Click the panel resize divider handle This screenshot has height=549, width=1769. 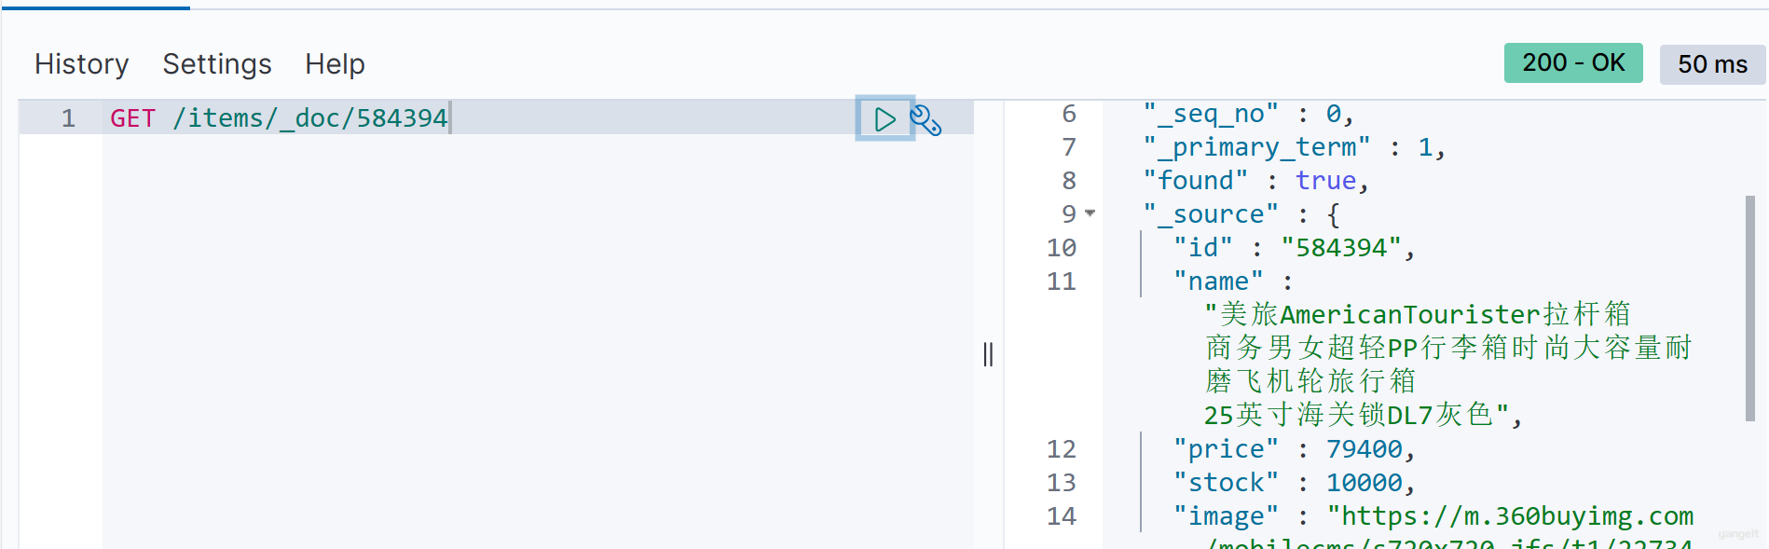988,354
